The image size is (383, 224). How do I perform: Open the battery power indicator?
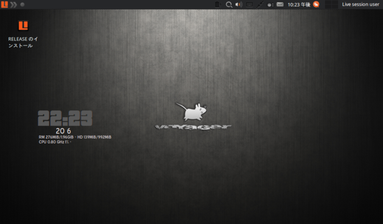tap(218, 5)
